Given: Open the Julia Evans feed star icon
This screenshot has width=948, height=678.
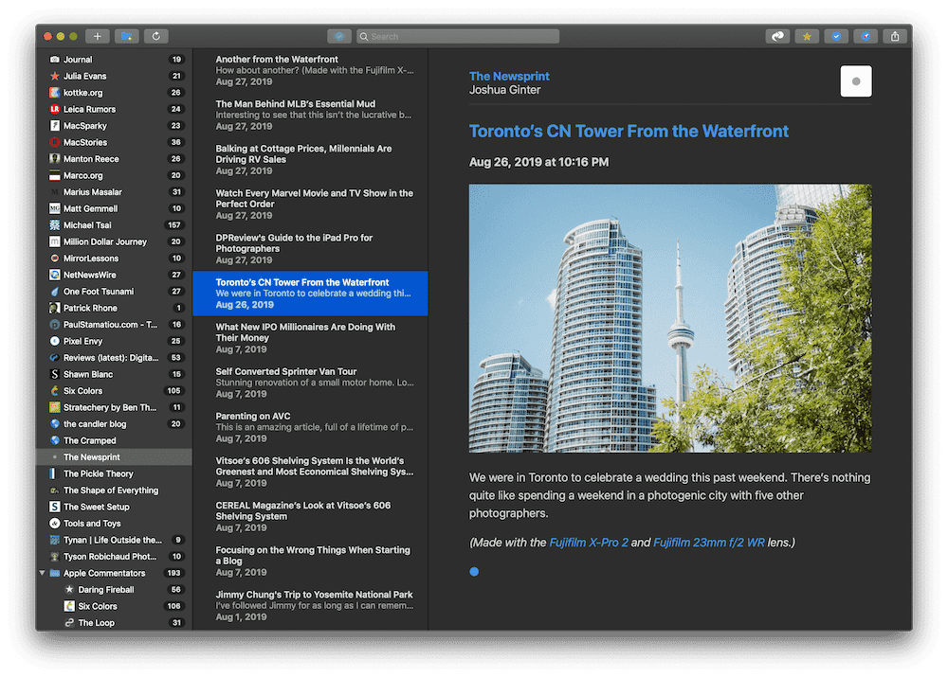Looking at the screenshot, I should click(54, 76).
